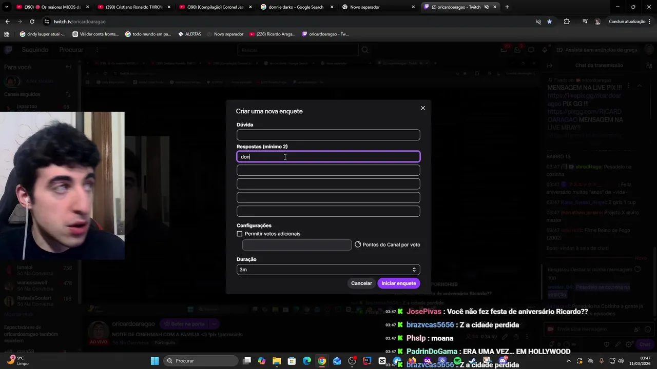Open the Chrome three-dot menu
This screenshot has height=369, width=657.
[x=650, y=22]
